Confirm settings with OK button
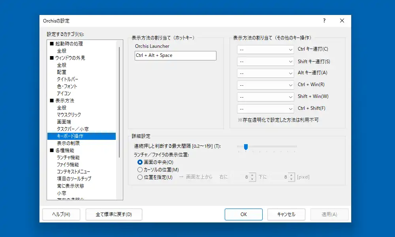 (x=244, y=214)
